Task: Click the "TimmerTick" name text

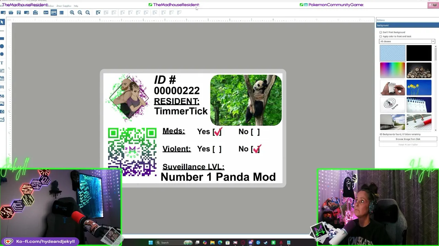Action: click(181, 111)
